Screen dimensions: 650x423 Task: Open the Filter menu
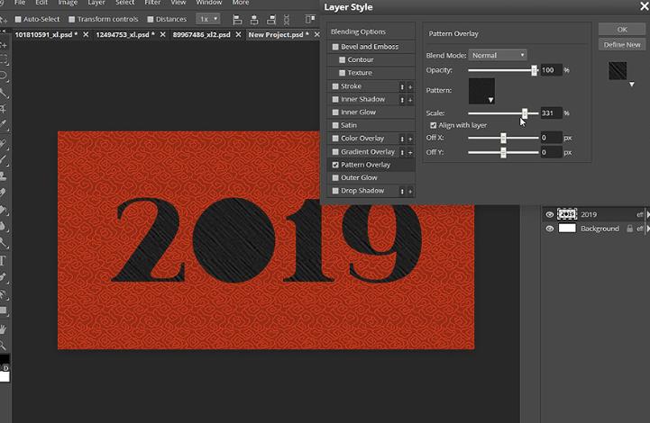[x=152, y=3]
